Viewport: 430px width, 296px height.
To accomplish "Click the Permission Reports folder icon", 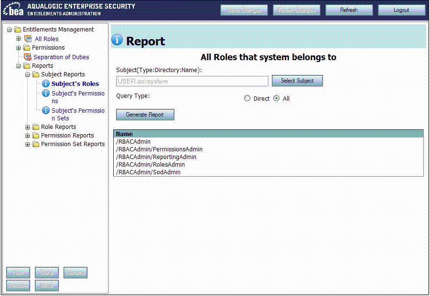I will pos(36,136).
